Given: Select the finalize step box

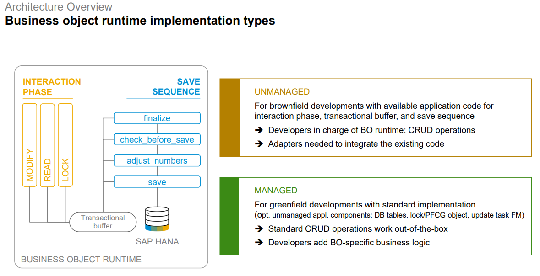Looking at the screenshot, I should point(157,118).
